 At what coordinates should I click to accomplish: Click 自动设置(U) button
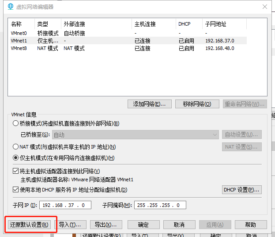242,134
